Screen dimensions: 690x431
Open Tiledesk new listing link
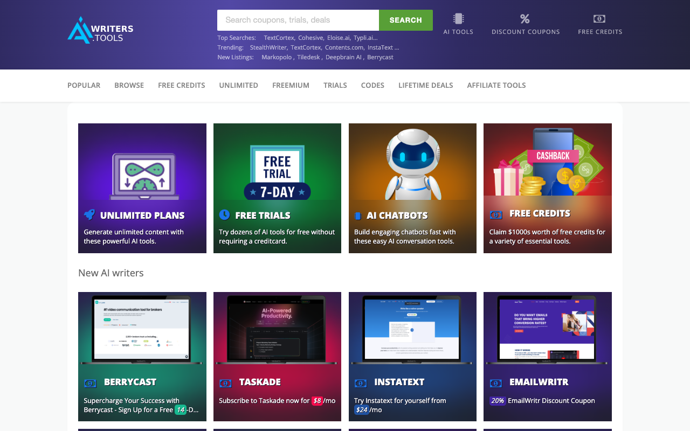[309, 57]
